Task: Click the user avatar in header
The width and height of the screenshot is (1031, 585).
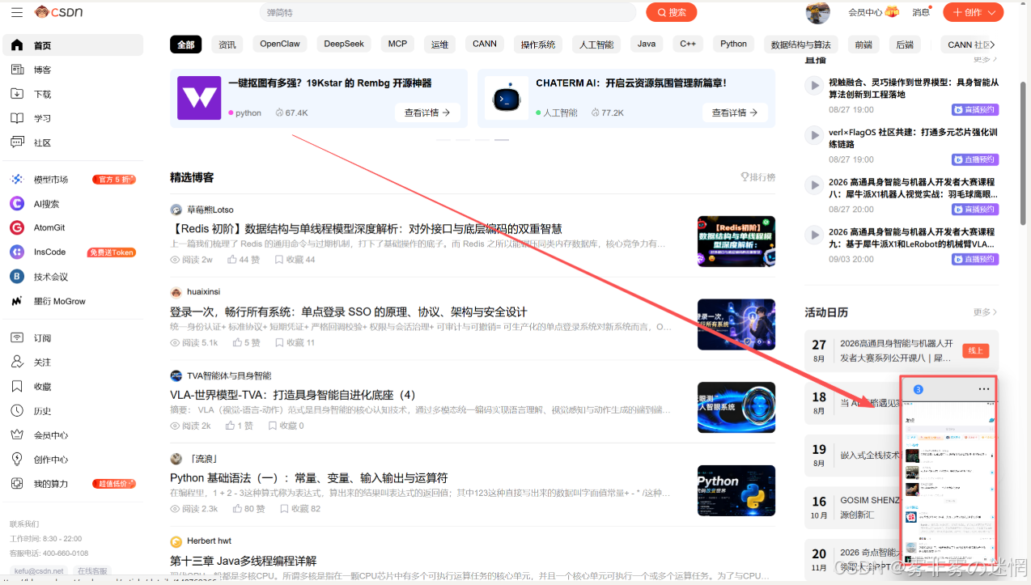Action: [818, 12]
